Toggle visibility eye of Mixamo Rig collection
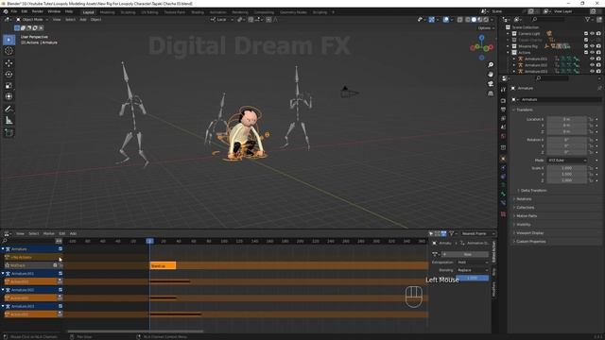The width and height of the screenshot is (605, 340). (x=593, y=46)
